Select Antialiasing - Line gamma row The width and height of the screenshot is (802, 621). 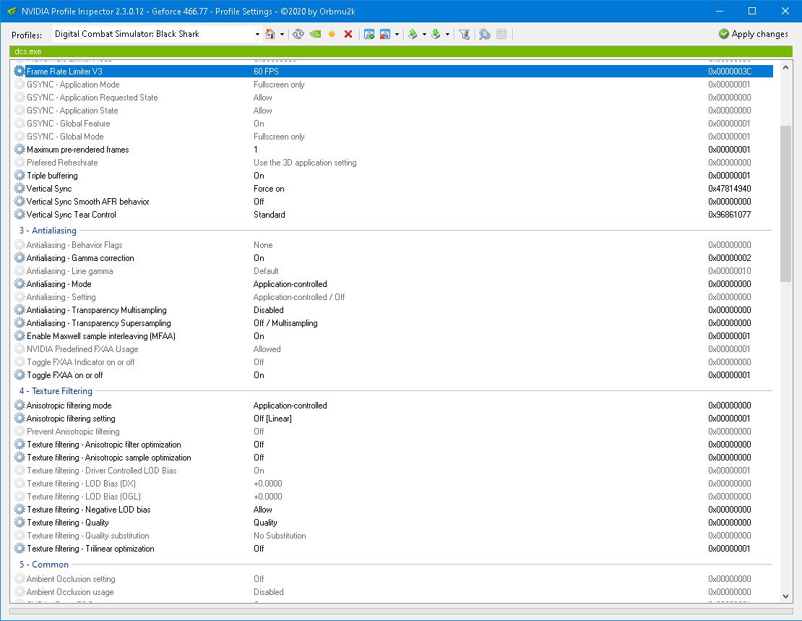[393, 271]
